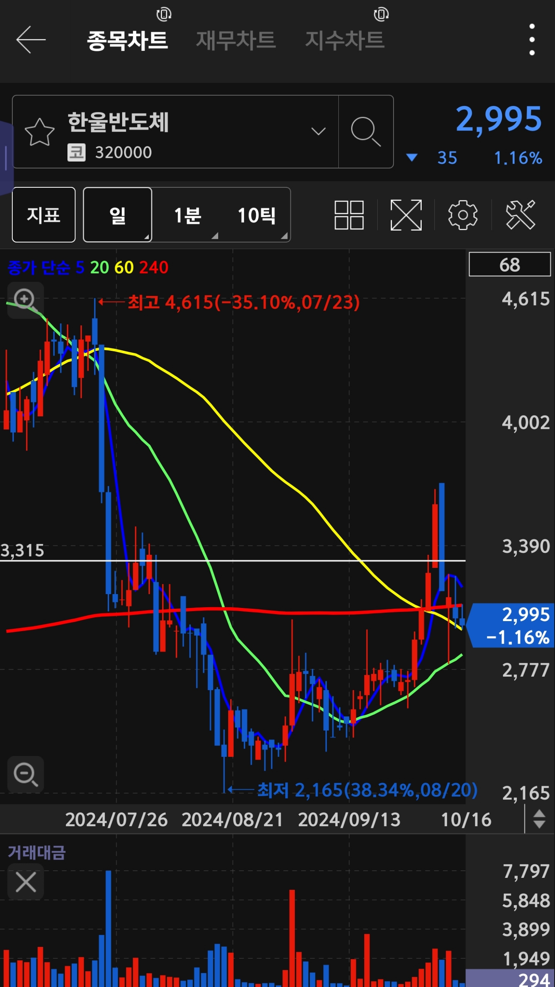Expand chart to fullscreen icon
Image resolution: width=555 pixels, height=987 pixels.
406,215
